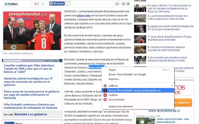Open ranked story 4 Lagos y Bolivia
This screenshot has height=124, width=199.
[x=169, y=8]
